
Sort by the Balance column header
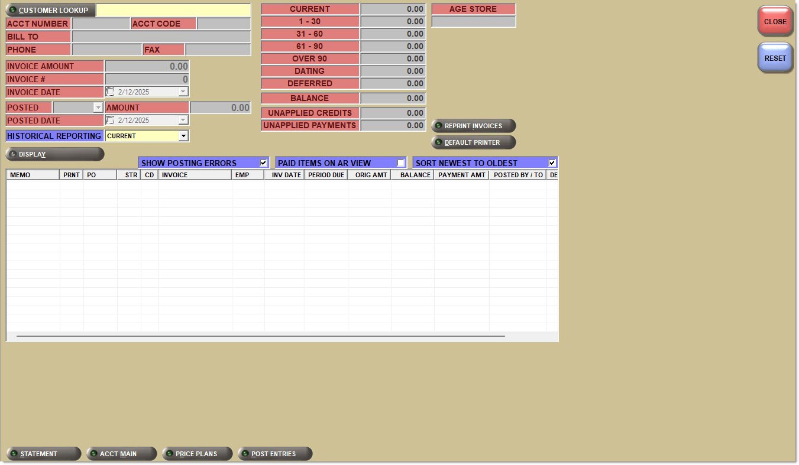(x=412, y=175)
